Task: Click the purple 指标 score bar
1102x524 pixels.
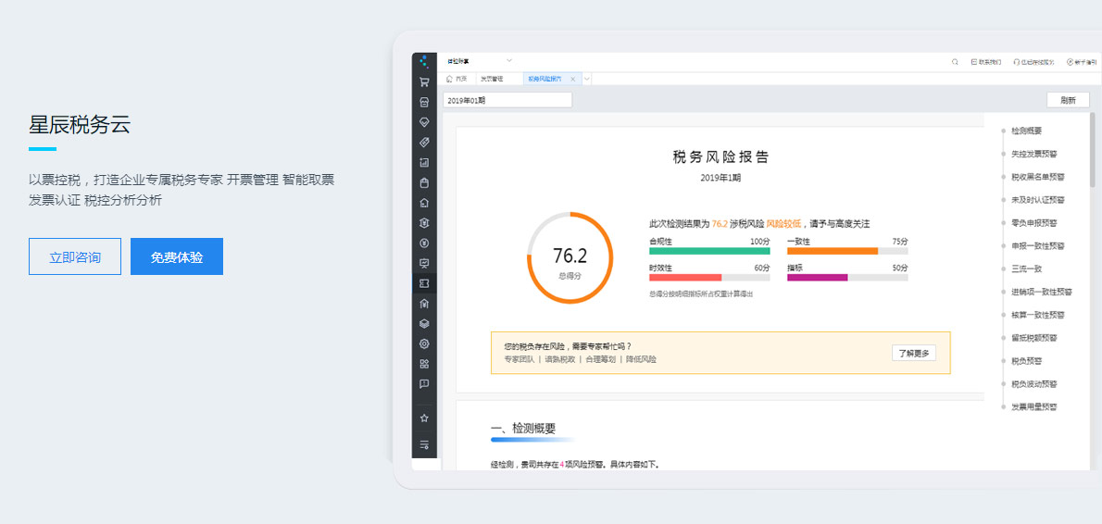Action: click(x=847, y=278)
